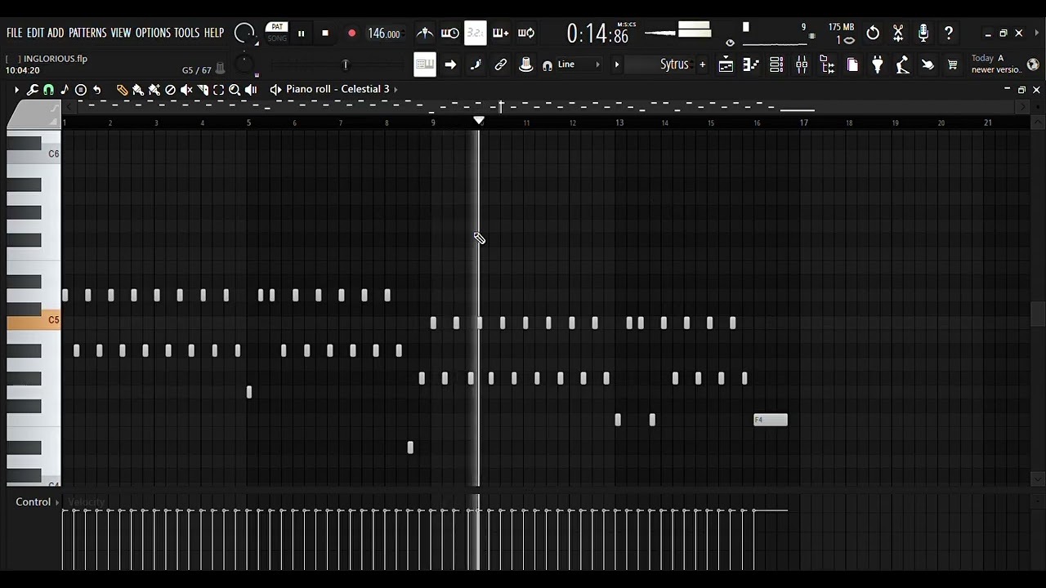The image size is (1046, 588).
Task: Toggle wait for input before recording
Action: click(450, 33)
